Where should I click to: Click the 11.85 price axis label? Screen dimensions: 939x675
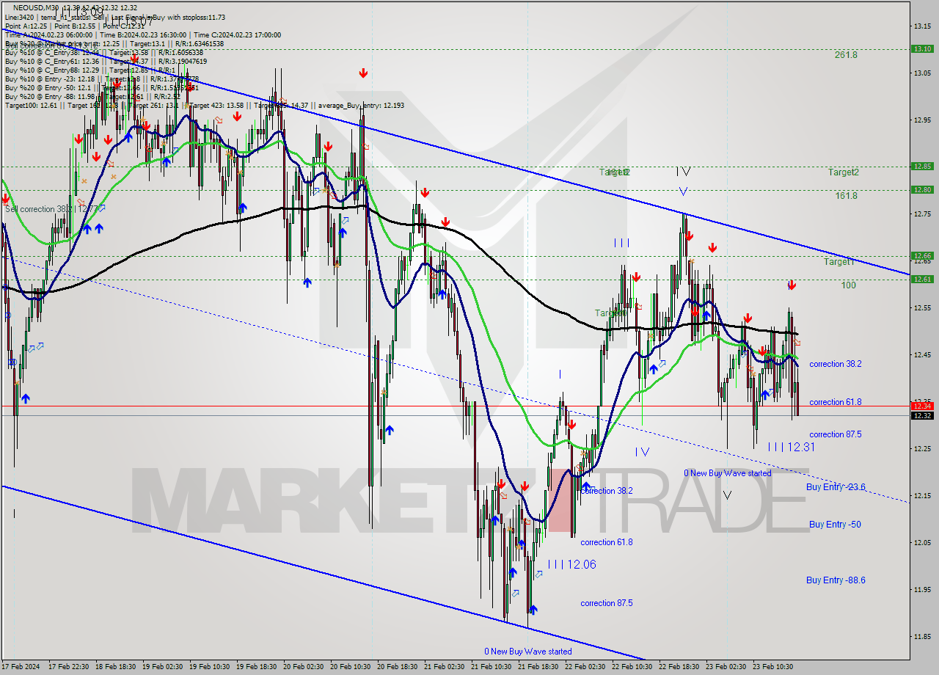[x=921, y=637]
